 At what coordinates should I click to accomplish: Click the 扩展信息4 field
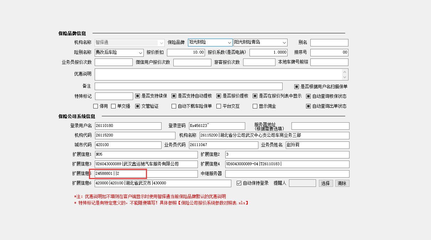click(287, 164)
